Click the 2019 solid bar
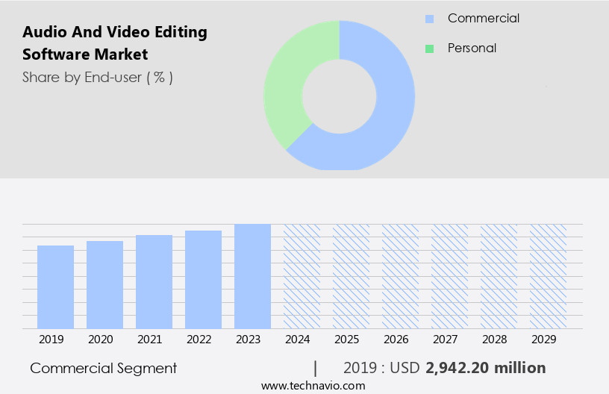Screen dimensions: 609x394 point(56,287)
